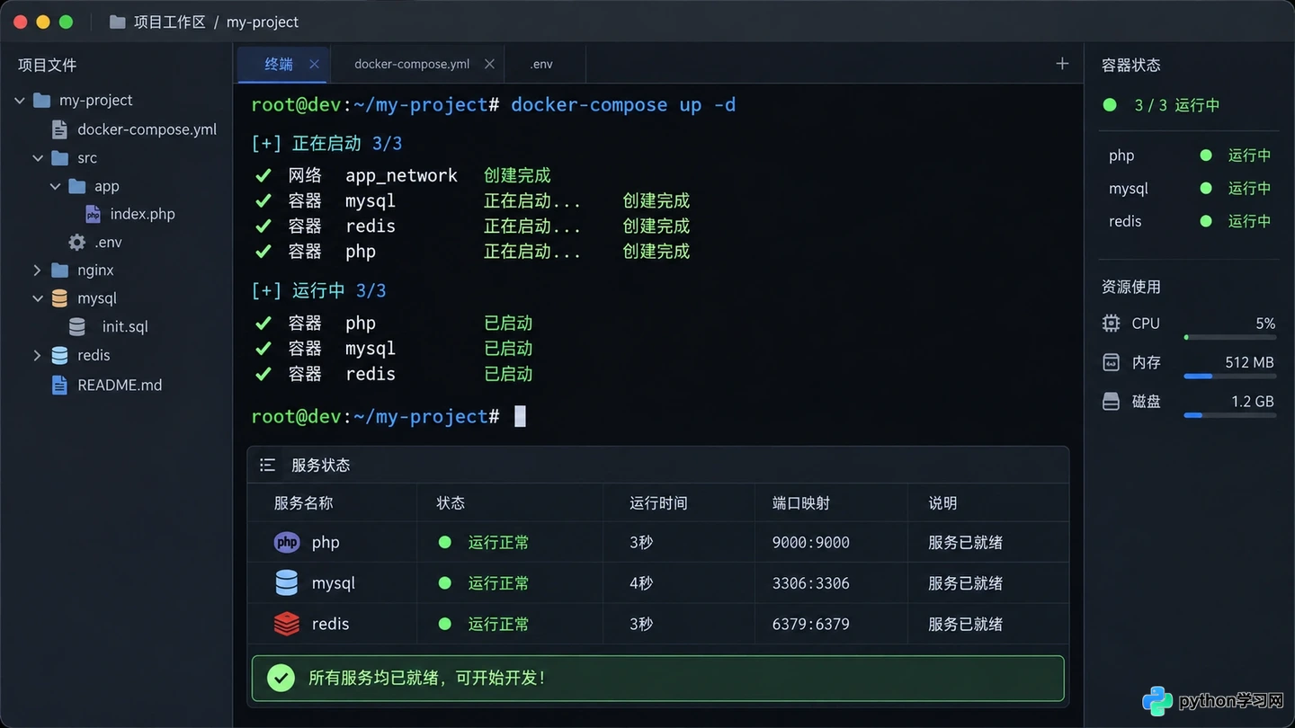Expand the nginx folder chevron
The image size is (1295, 728).
point(37,270)
